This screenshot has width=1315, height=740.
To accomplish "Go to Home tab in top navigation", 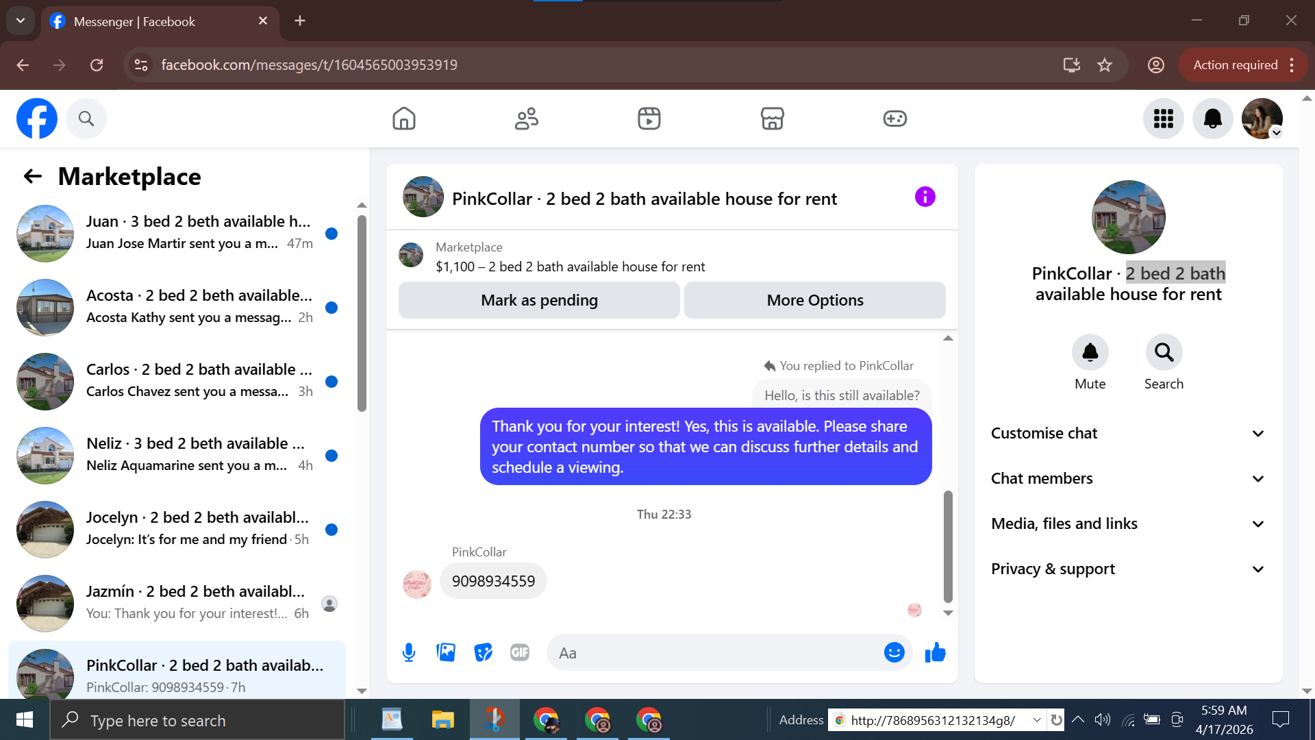I will [404, 119].
